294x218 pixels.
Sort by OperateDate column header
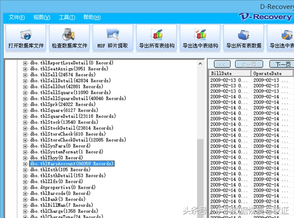point(272,73)
